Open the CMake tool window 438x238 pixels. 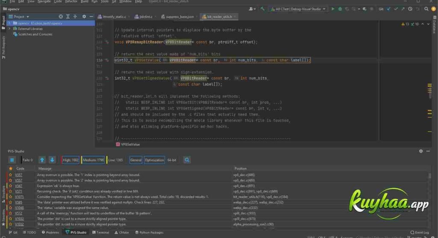pos(121,232)
